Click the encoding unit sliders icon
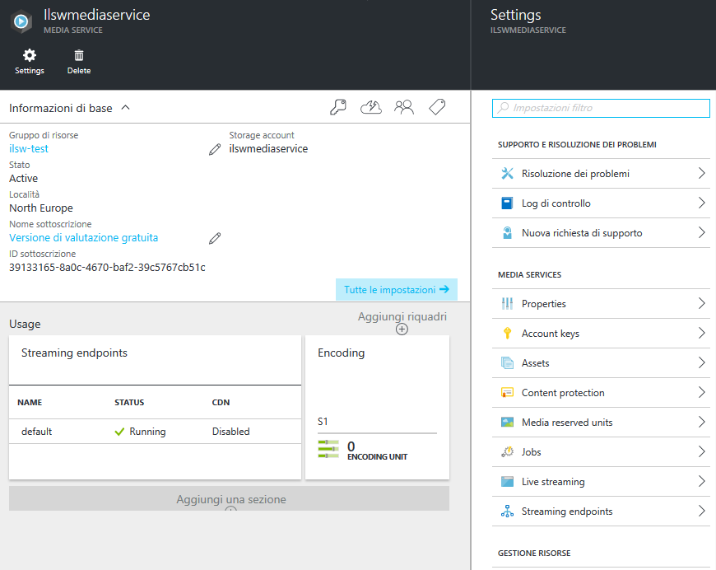This screenshot has height=570, width=716. pyautogui.click(x=328, y=449)
